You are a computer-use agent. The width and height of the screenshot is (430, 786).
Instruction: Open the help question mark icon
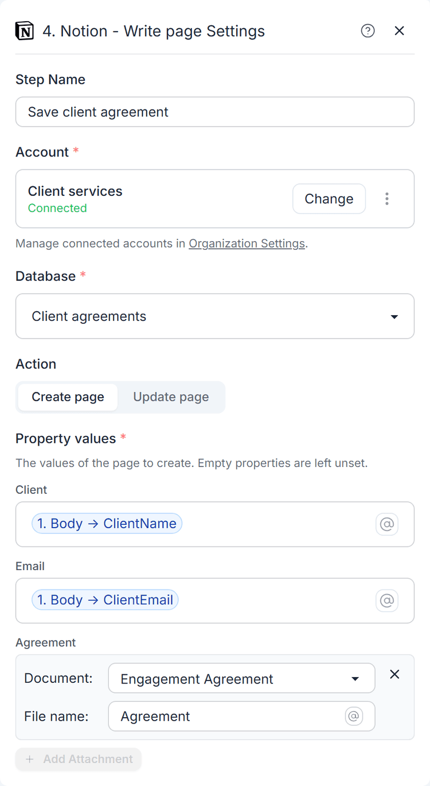368,31
